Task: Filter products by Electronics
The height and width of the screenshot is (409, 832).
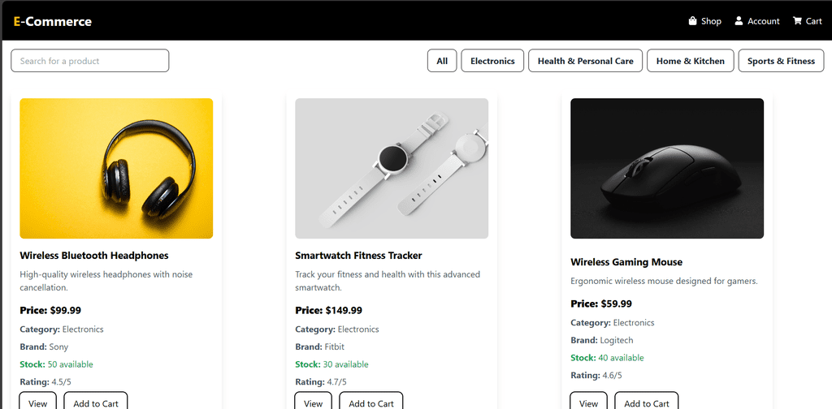Action: (492, 61)
